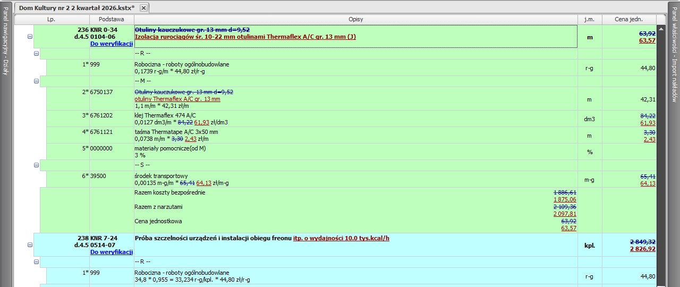Select unit price 63,57 of position 236 header
Screen dimensions: 680x287
coord(647,40)
